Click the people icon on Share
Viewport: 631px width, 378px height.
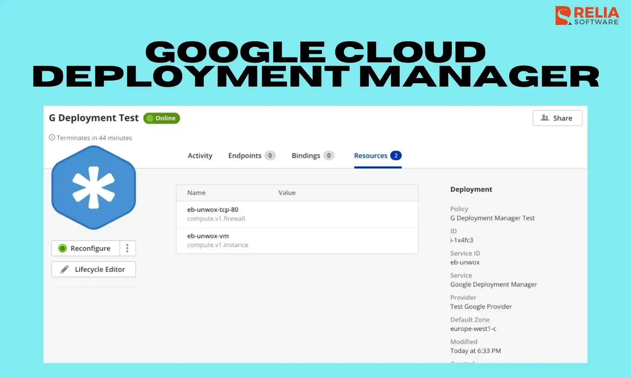(545, 118)
